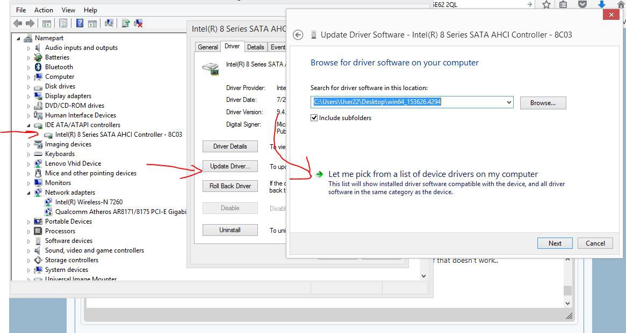Click the browser bookmark star icon
The image size is (626, 333).
[x=546, y=4]
